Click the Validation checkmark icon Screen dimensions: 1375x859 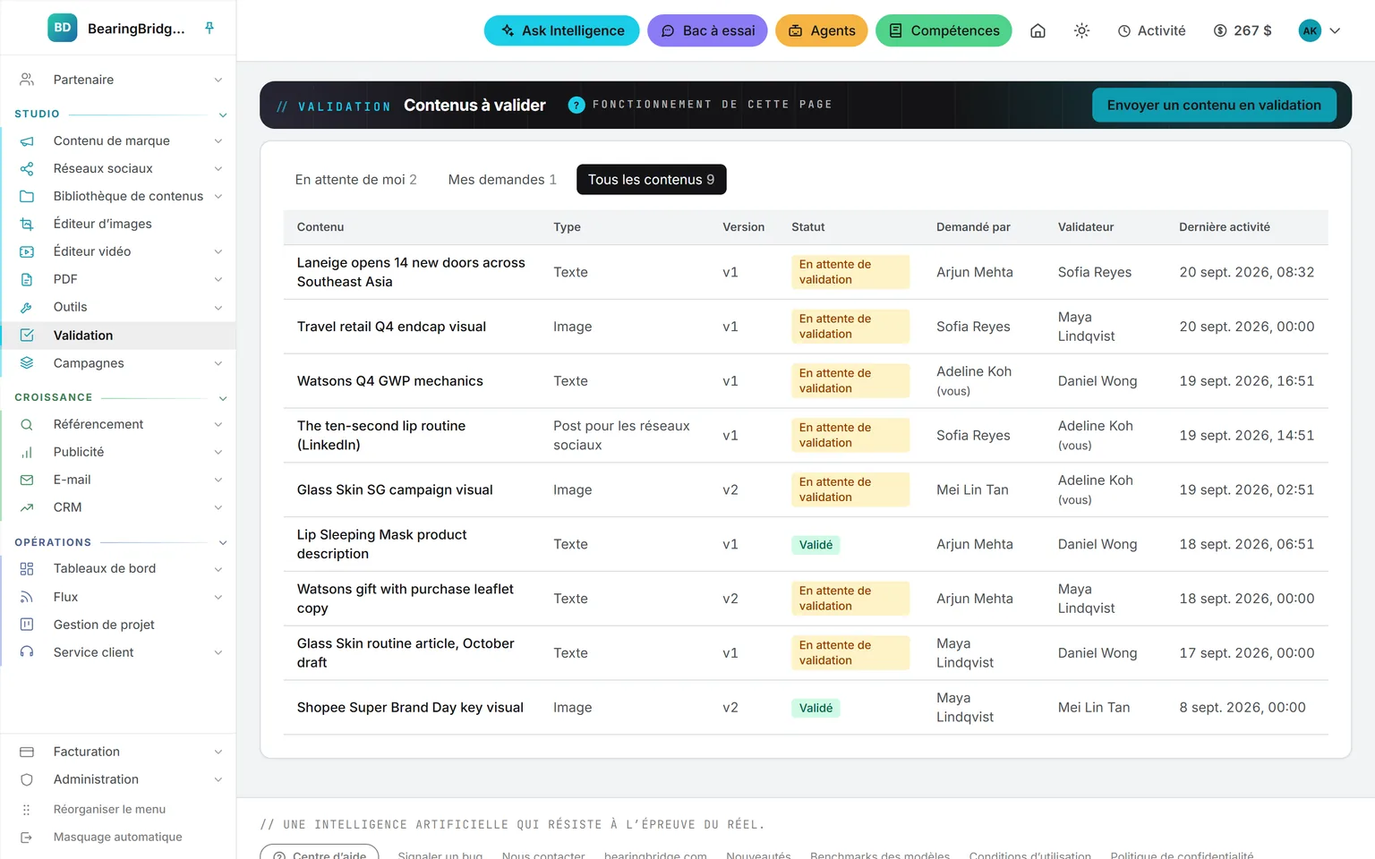[27, 336]
